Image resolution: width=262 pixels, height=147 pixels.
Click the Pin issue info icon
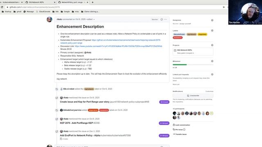point(184,129)
